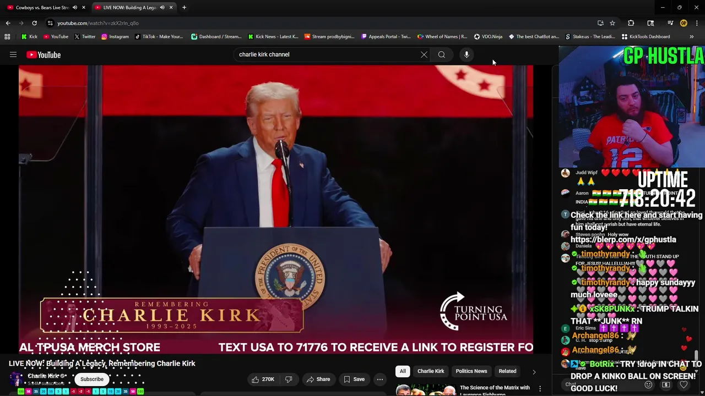
Task: Open browser extensions puzzle icon
Action: [631, 23]
